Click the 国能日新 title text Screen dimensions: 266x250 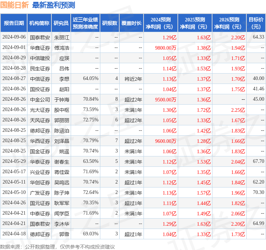click(x=14, y=5)
